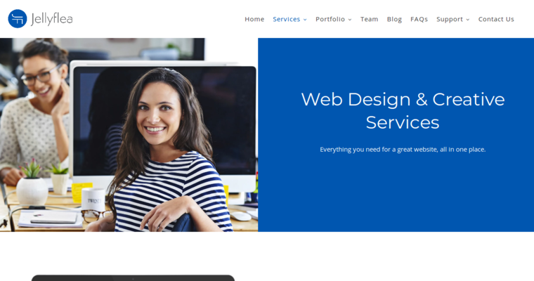Viewport: 534px width, 281px height.
Task: Open the Portfolio menu item
Action: tap(330, 19)
